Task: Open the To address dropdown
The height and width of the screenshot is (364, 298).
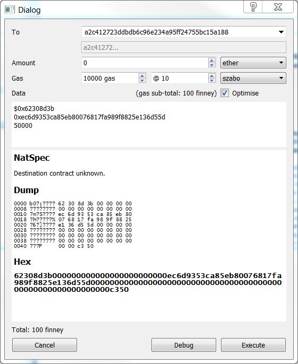Action: tap(281, 32)
